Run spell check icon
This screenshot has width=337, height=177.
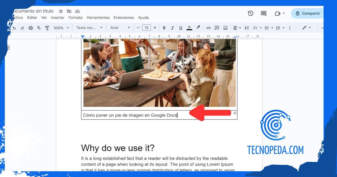click(39, 28)
